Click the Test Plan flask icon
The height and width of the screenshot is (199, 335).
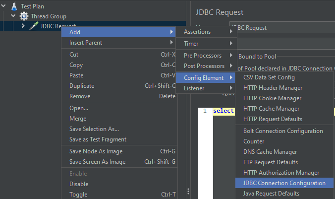tap(14, 6)
